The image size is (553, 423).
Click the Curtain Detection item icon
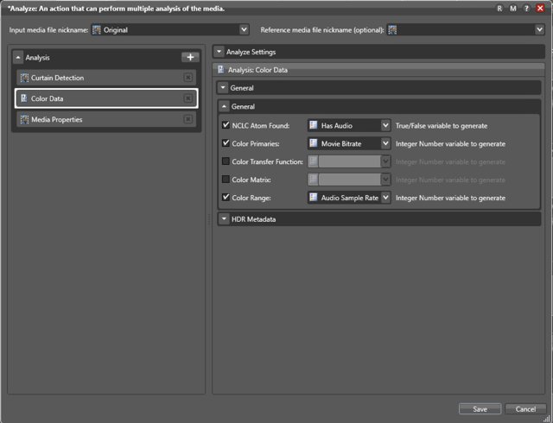tap(24, 78)
